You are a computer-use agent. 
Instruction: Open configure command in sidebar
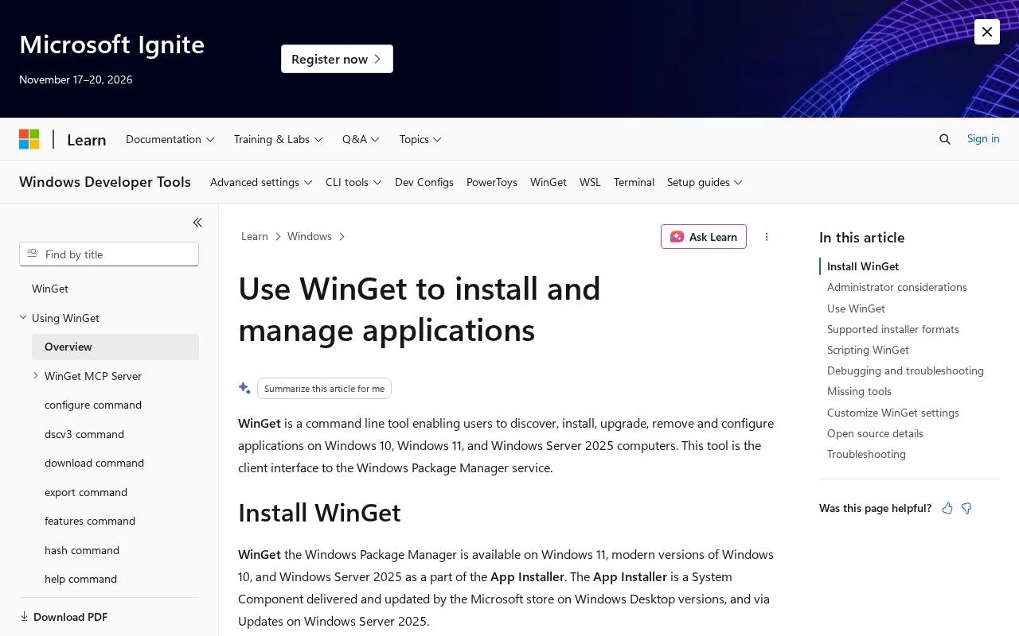click(93, 405)
